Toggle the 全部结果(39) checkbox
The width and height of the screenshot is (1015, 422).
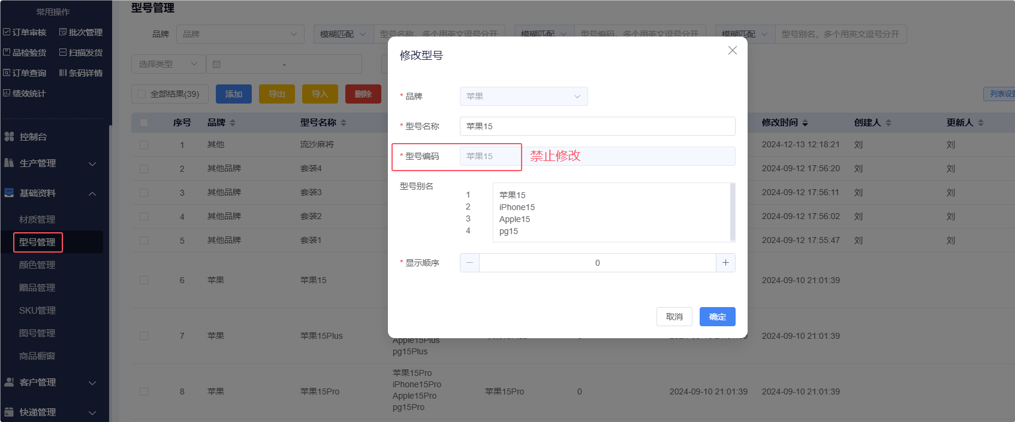(141, 94)
